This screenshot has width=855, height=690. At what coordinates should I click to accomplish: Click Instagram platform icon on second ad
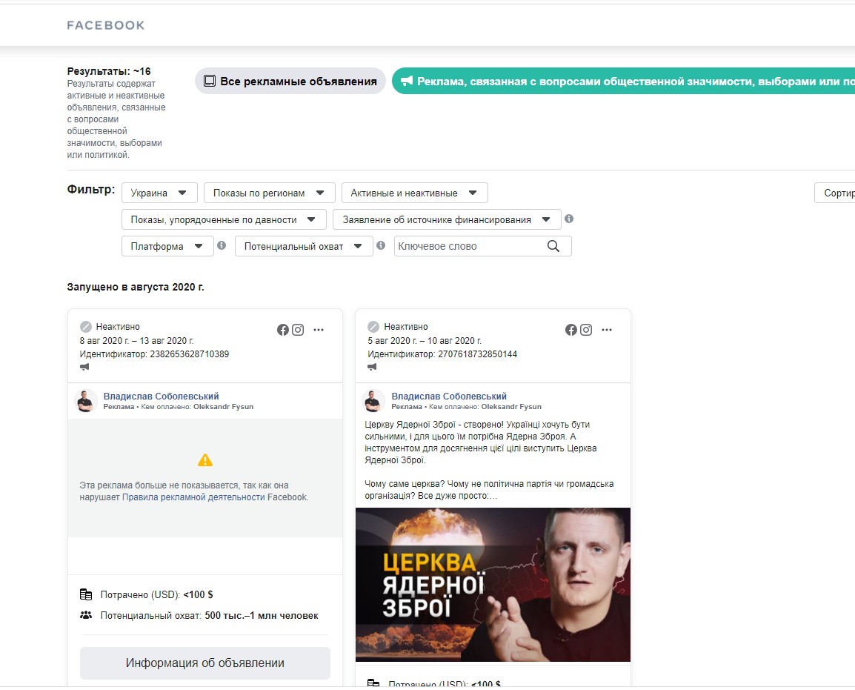(586, 330)
